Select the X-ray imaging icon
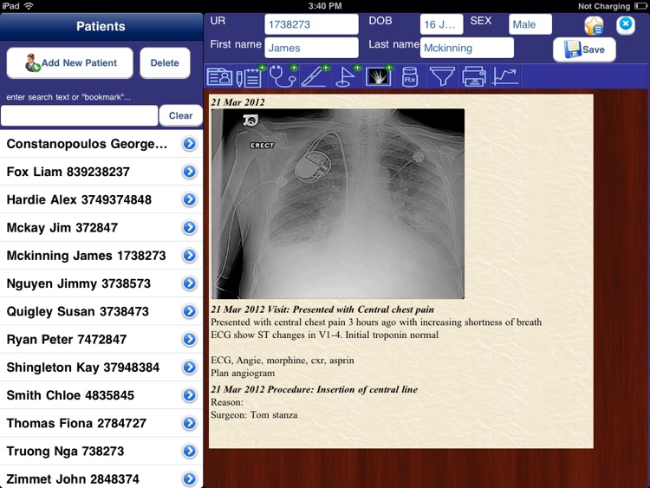This screenshot has width=650, height=488. coord(378,77)
